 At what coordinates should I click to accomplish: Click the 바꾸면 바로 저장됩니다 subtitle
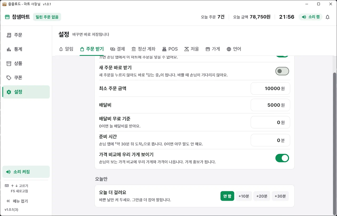click(x=91, y=35)
